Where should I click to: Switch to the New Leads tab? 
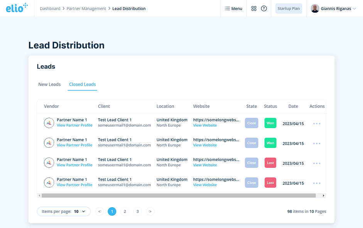(x=49, y=84)
